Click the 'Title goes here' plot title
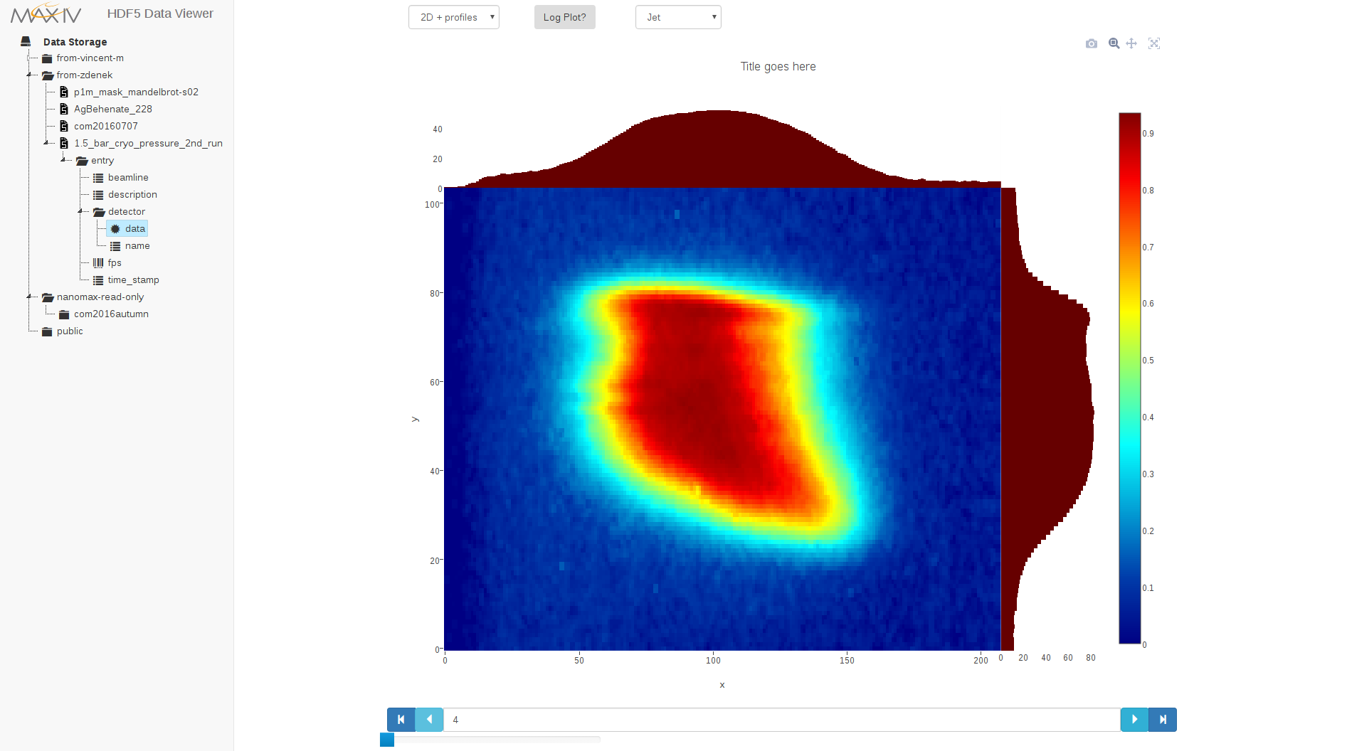Image resolution: width=1347 pixels, height=751 pixels. 778,66
